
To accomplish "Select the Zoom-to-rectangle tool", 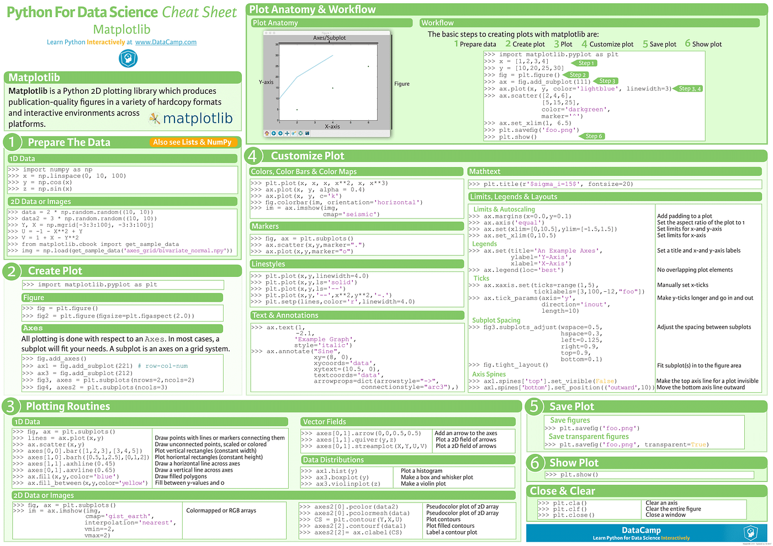I will (294, 133).
